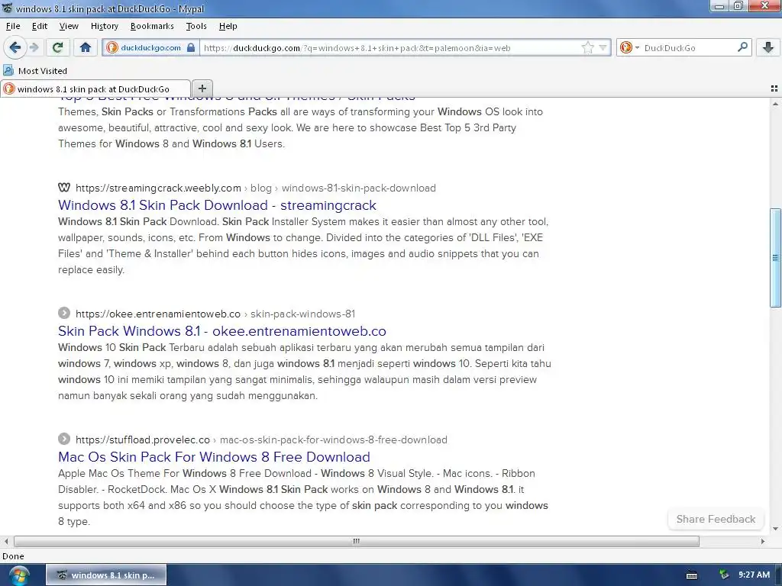The width and height of the screenshot is (782, 586).
Task: Click the Forward arrow button
Action: 34,48
